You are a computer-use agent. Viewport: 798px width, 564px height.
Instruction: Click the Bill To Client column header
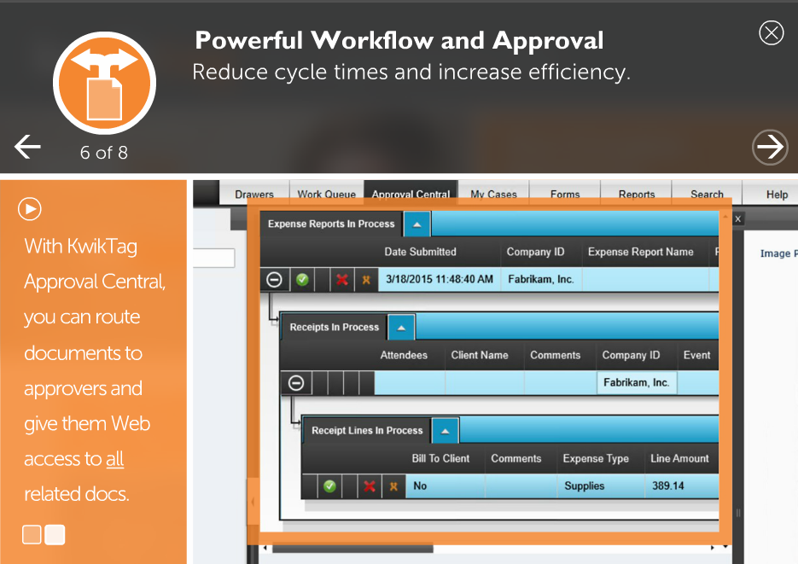coord(440,458)
